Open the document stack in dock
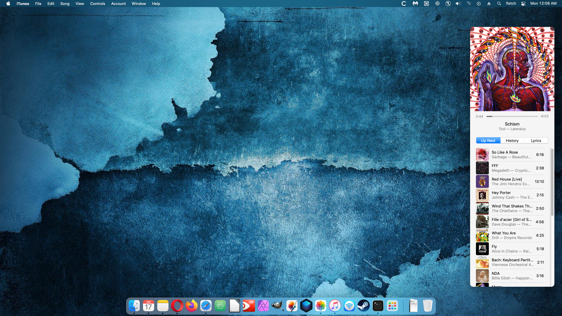Screen dimensions: 562x316 tap(413, 306)
